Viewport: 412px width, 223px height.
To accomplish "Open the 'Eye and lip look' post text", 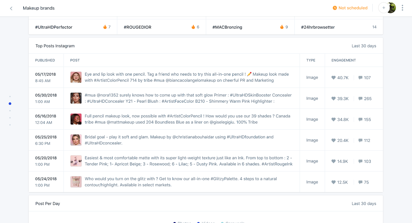I will [187, 77].
